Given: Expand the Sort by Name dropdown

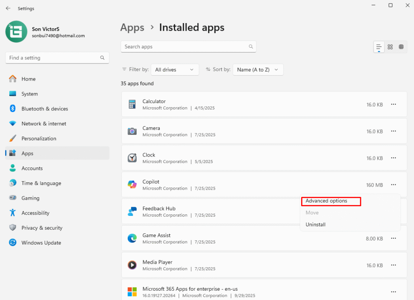Looking at the screenshot, I should 258,70.
